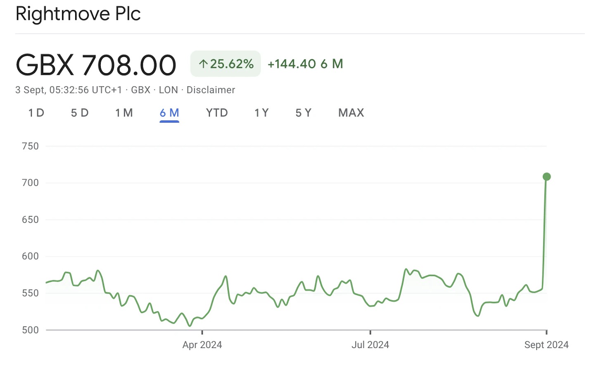Click the 500 y-axis label
The image size is (613, 372).
[x=30, y=330]
